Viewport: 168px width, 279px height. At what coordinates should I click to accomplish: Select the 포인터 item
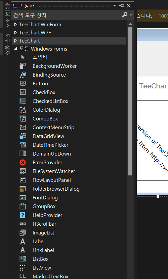click(40, 57)
